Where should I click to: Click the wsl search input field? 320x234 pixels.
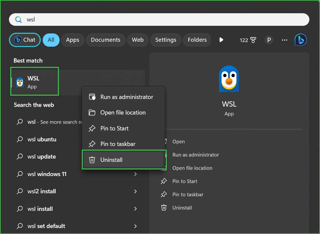(159, 20)
